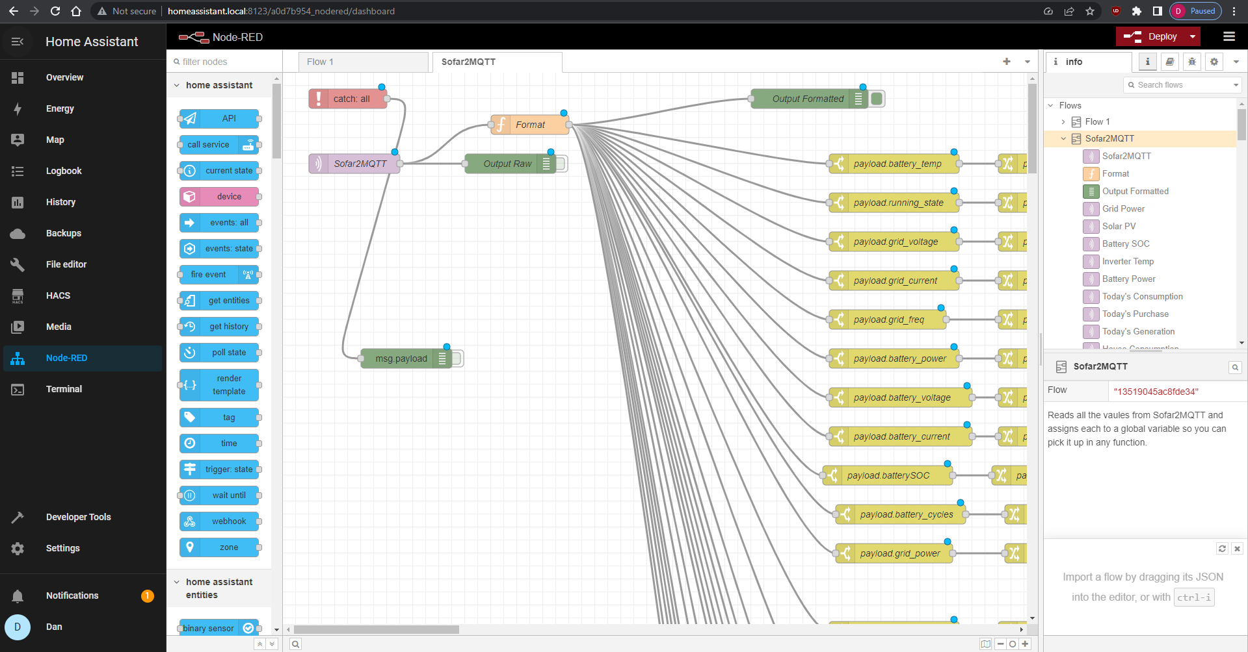
Task: Click the red Deploy button
Action: pyautogui.click(x=1150, y=37)
